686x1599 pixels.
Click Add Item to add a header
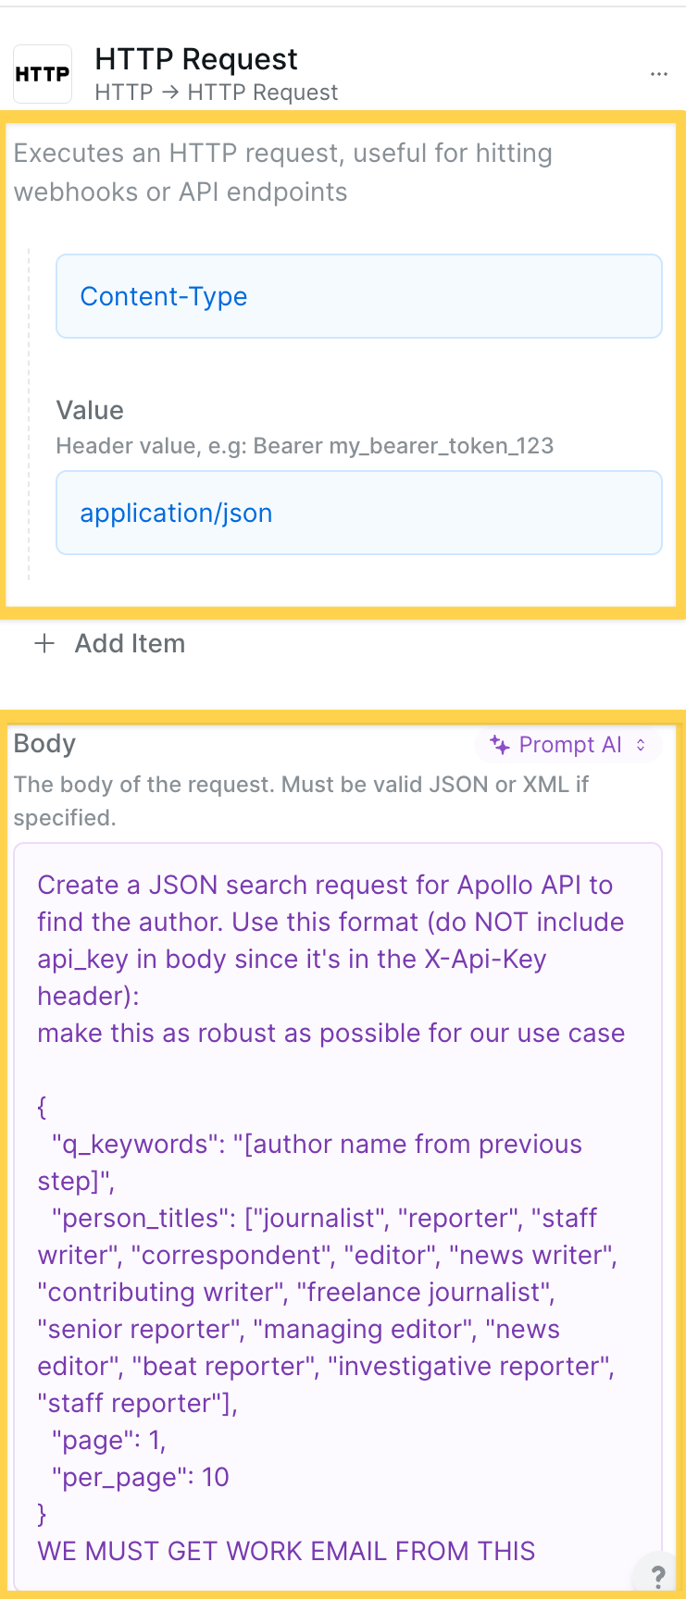click(x=130, y=643)
